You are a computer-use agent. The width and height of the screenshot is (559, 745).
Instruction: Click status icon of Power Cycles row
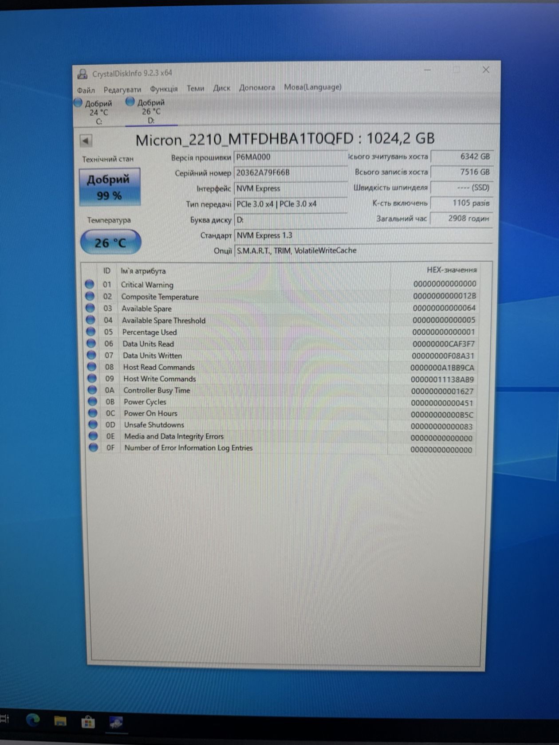click(92, 401)
